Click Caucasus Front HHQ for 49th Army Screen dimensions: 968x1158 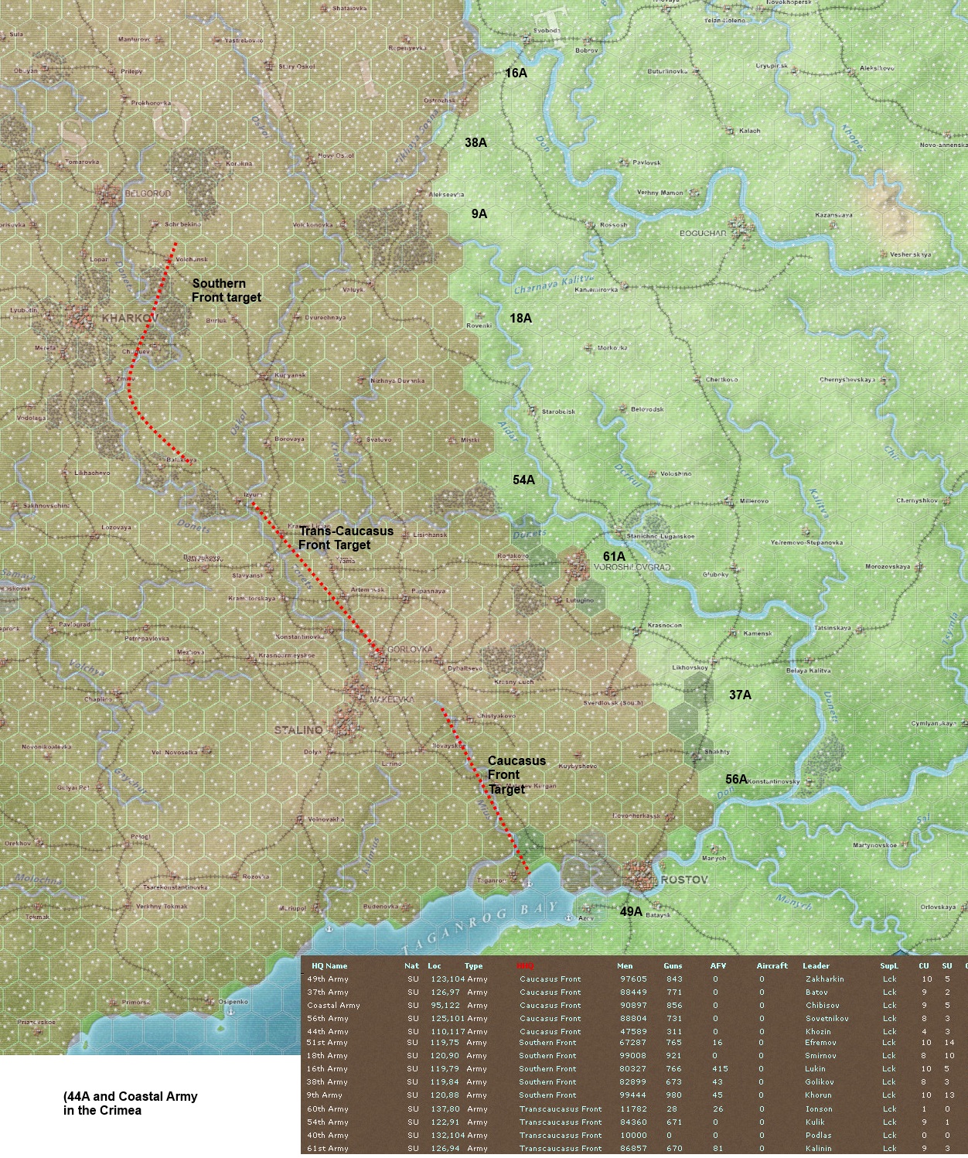pos(550,979)
